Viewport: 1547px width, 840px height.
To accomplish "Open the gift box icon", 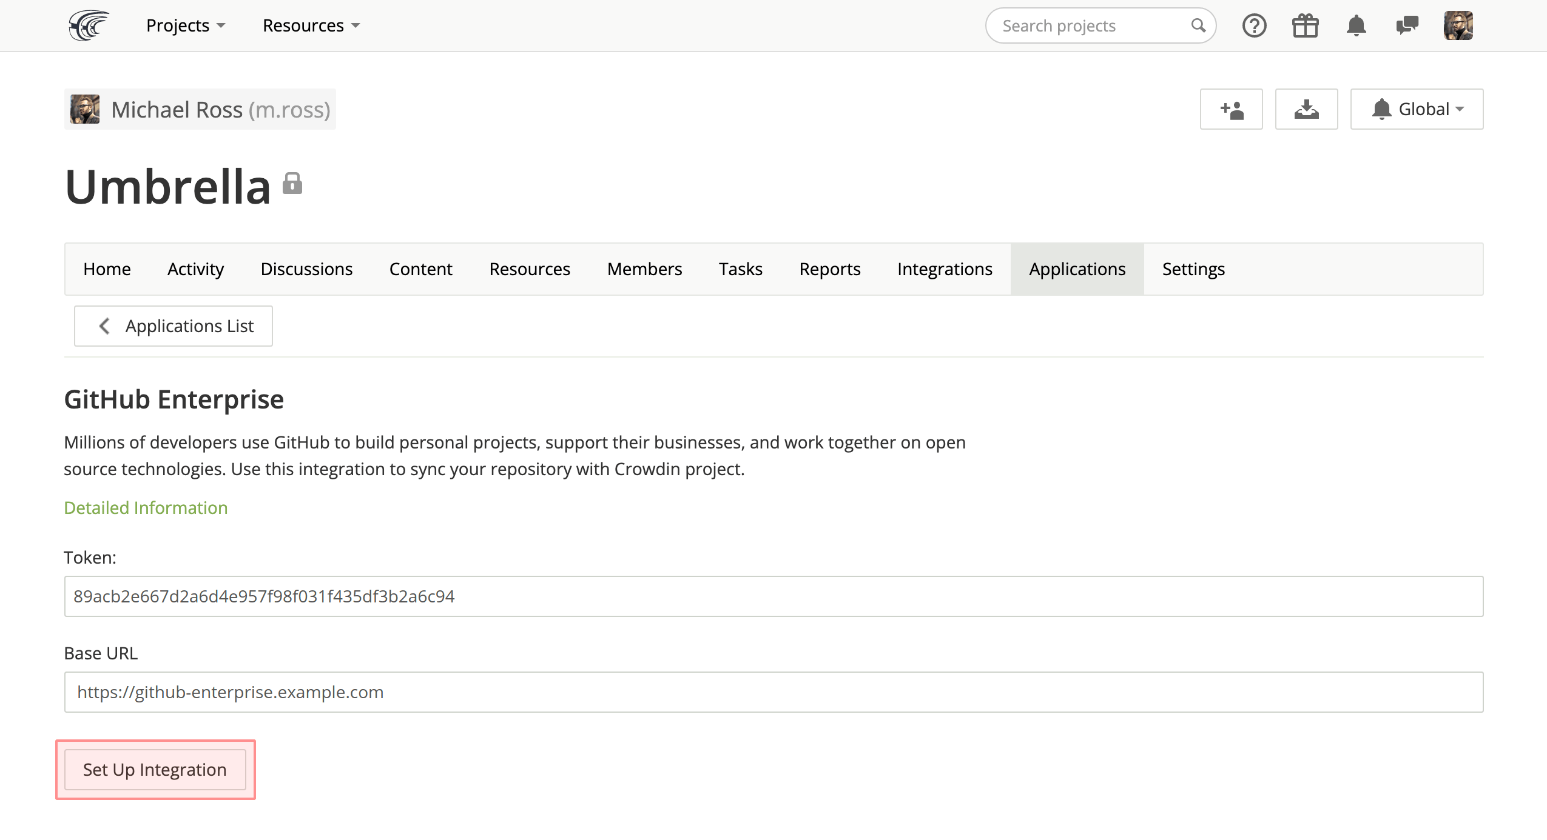I will 1305,25.
